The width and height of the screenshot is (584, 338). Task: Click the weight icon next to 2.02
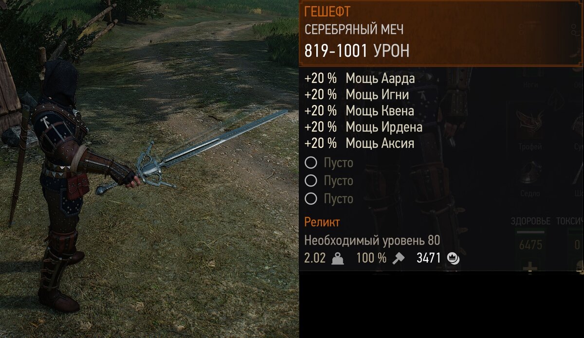tap(337, 259)
